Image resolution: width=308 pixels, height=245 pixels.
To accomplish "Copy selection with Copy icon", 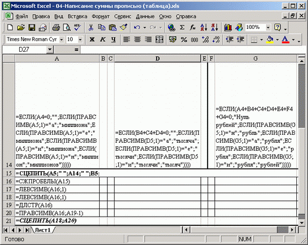I will coord(102,27).
